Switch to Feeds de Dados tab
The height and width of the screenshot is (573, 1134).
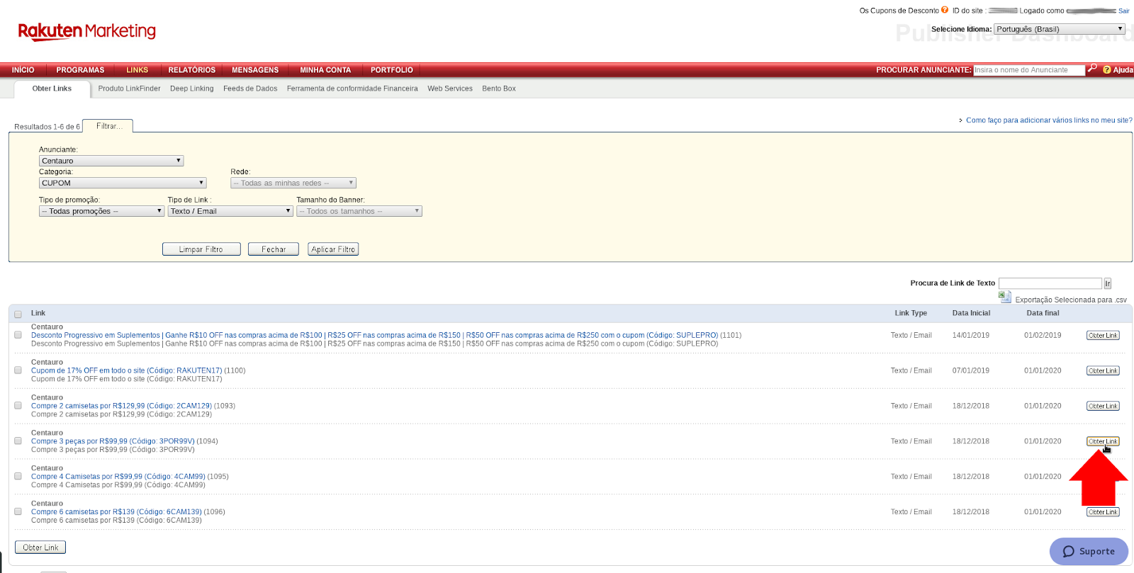[x=250, y=89]
